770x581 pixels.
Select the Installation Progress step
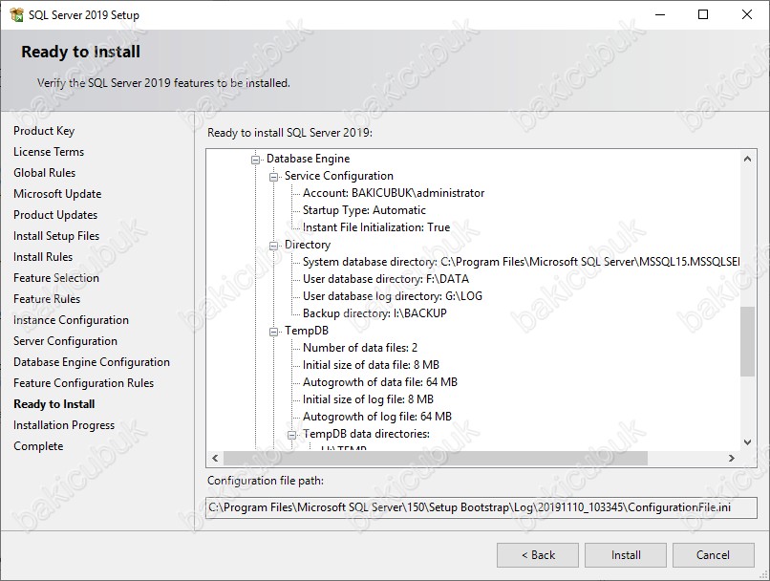64,425
